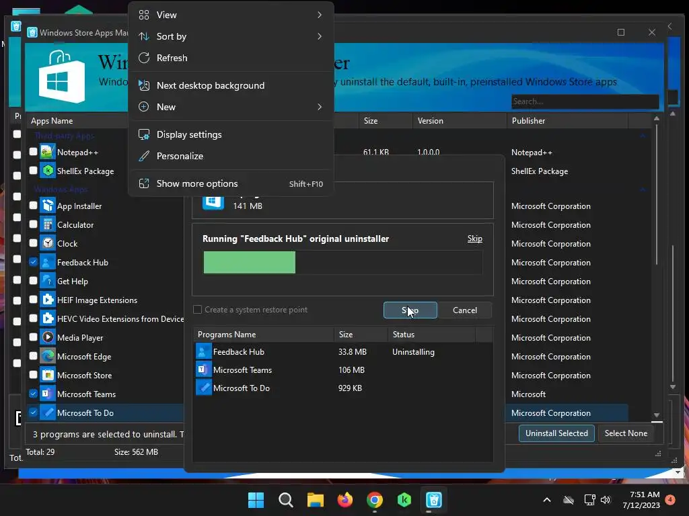
Task: Click the green uninstall progress bar
Action: (250, 263)
